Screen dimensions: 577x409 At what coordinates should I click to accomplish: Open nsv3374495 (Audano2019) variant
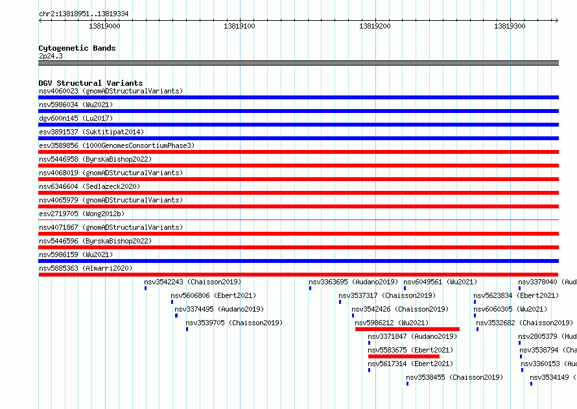coord(219,309)
